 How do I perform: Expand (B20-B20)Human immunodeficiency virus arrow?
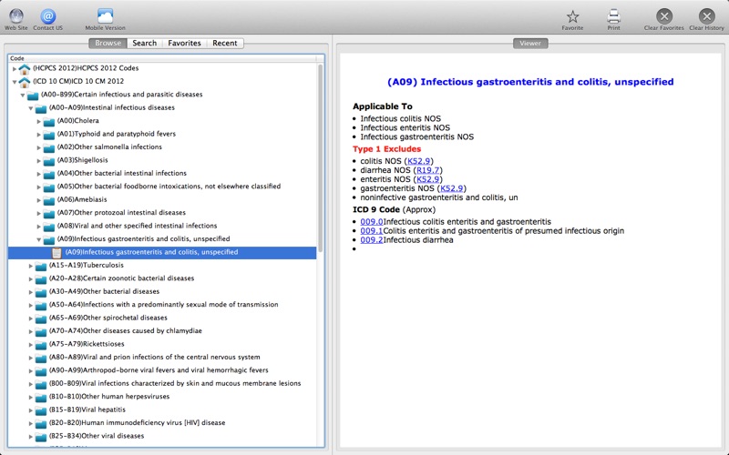(31, 423)
